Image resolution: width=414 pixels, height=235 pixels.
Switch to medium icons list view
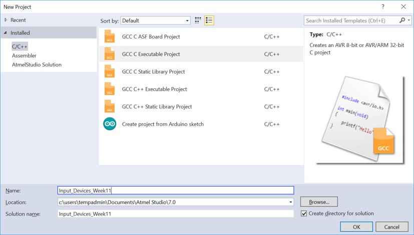[x=209, y=20]
